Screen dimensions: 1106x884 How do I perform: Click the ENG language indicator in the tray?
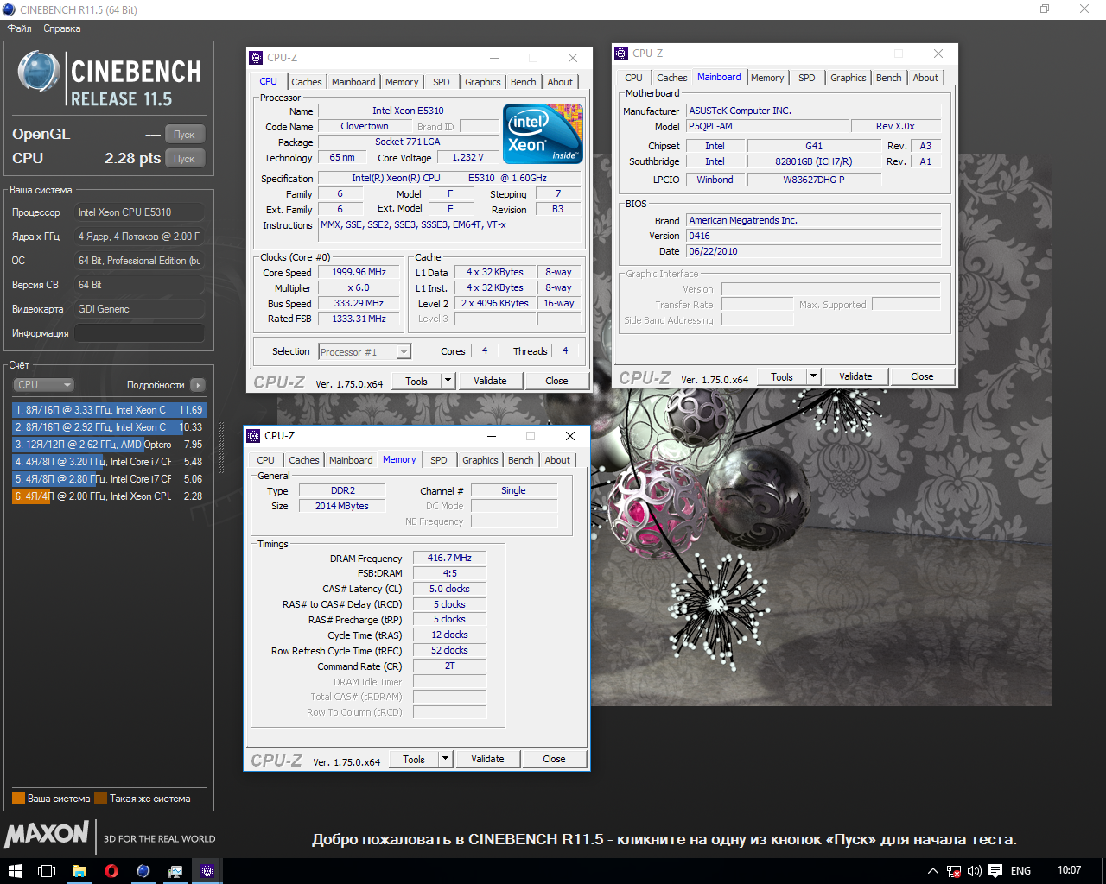1020,871
